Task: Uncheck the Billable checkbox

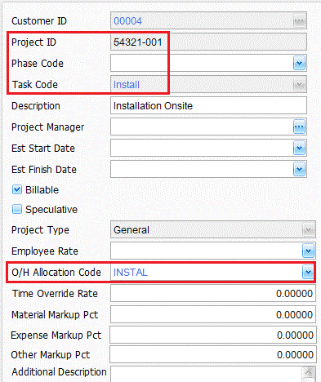Action: (17, 189)
